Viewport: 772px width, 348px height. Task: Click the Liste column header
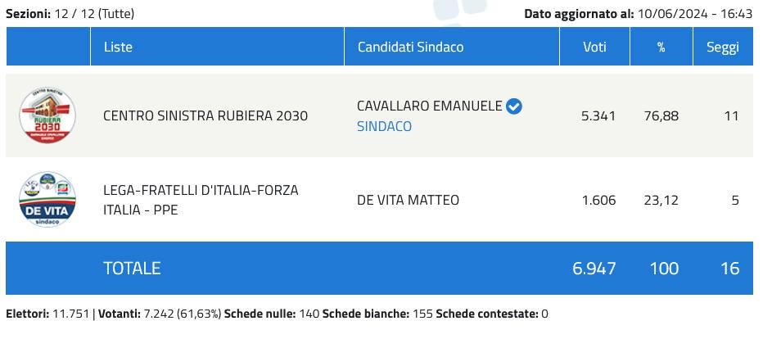[x=118, y=47]
